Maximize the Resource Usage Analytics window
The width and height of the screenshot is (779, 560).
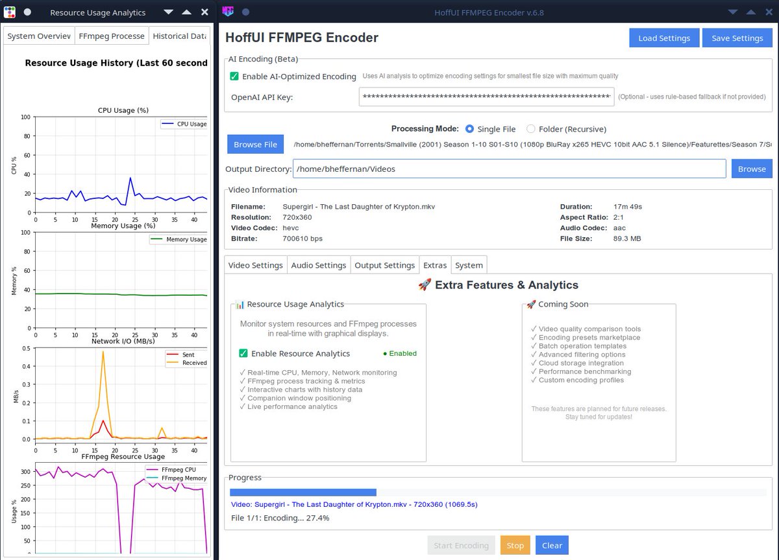point(186,12)
